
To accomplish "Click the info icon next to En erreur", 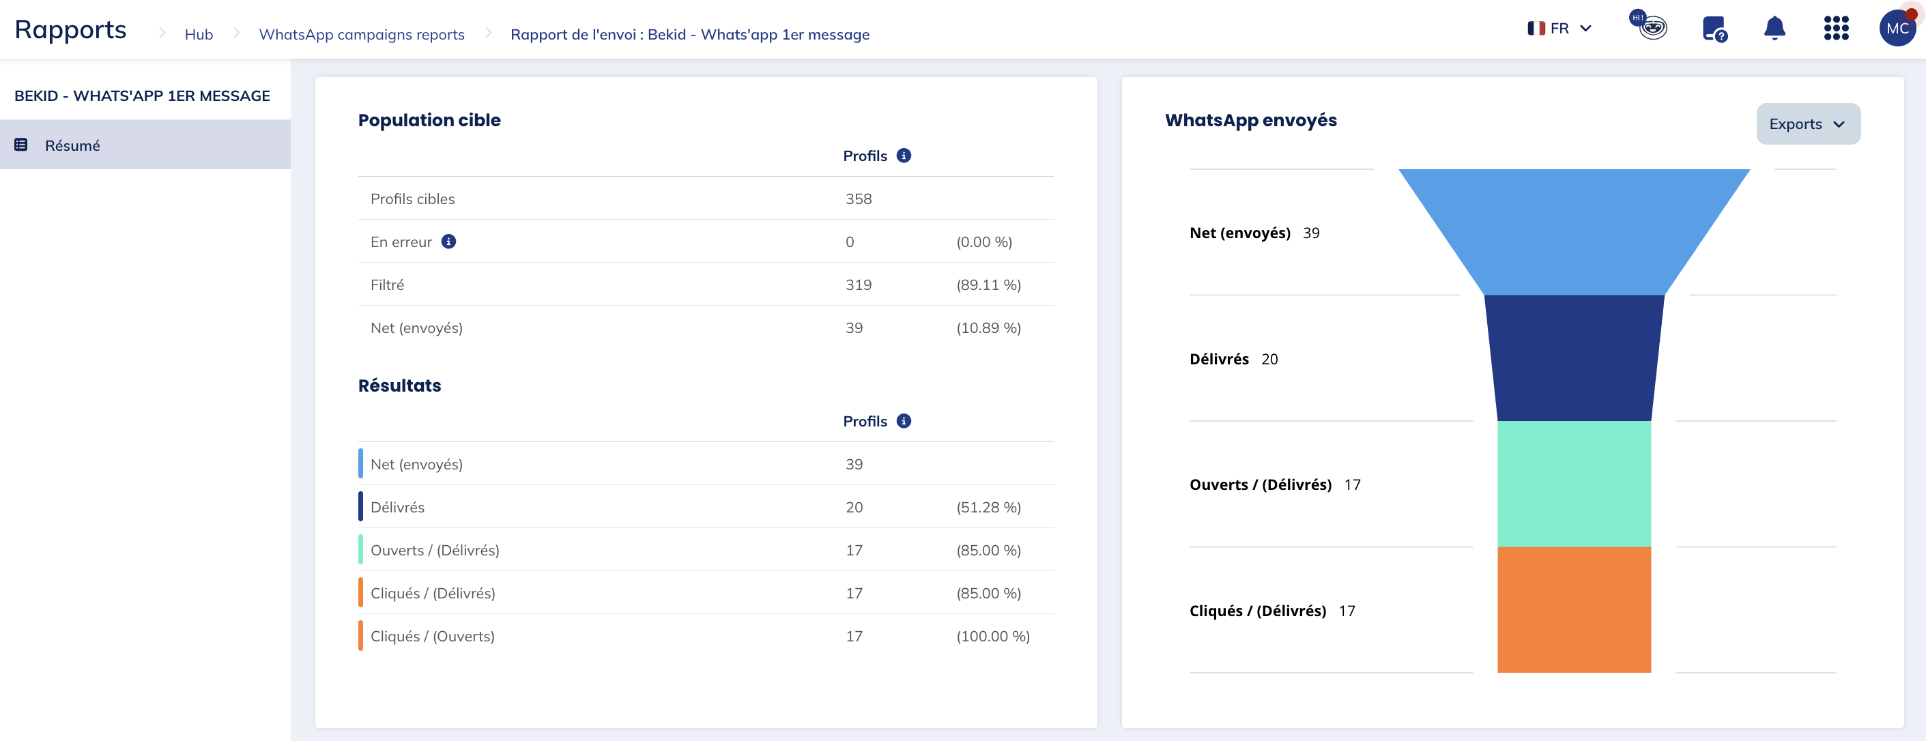I will [448, 242].
